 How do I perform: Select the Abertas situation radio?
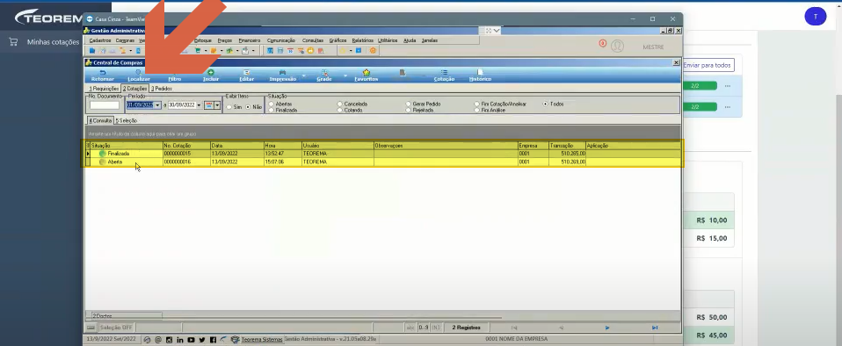pyautogui.click(x=272, y=105)
